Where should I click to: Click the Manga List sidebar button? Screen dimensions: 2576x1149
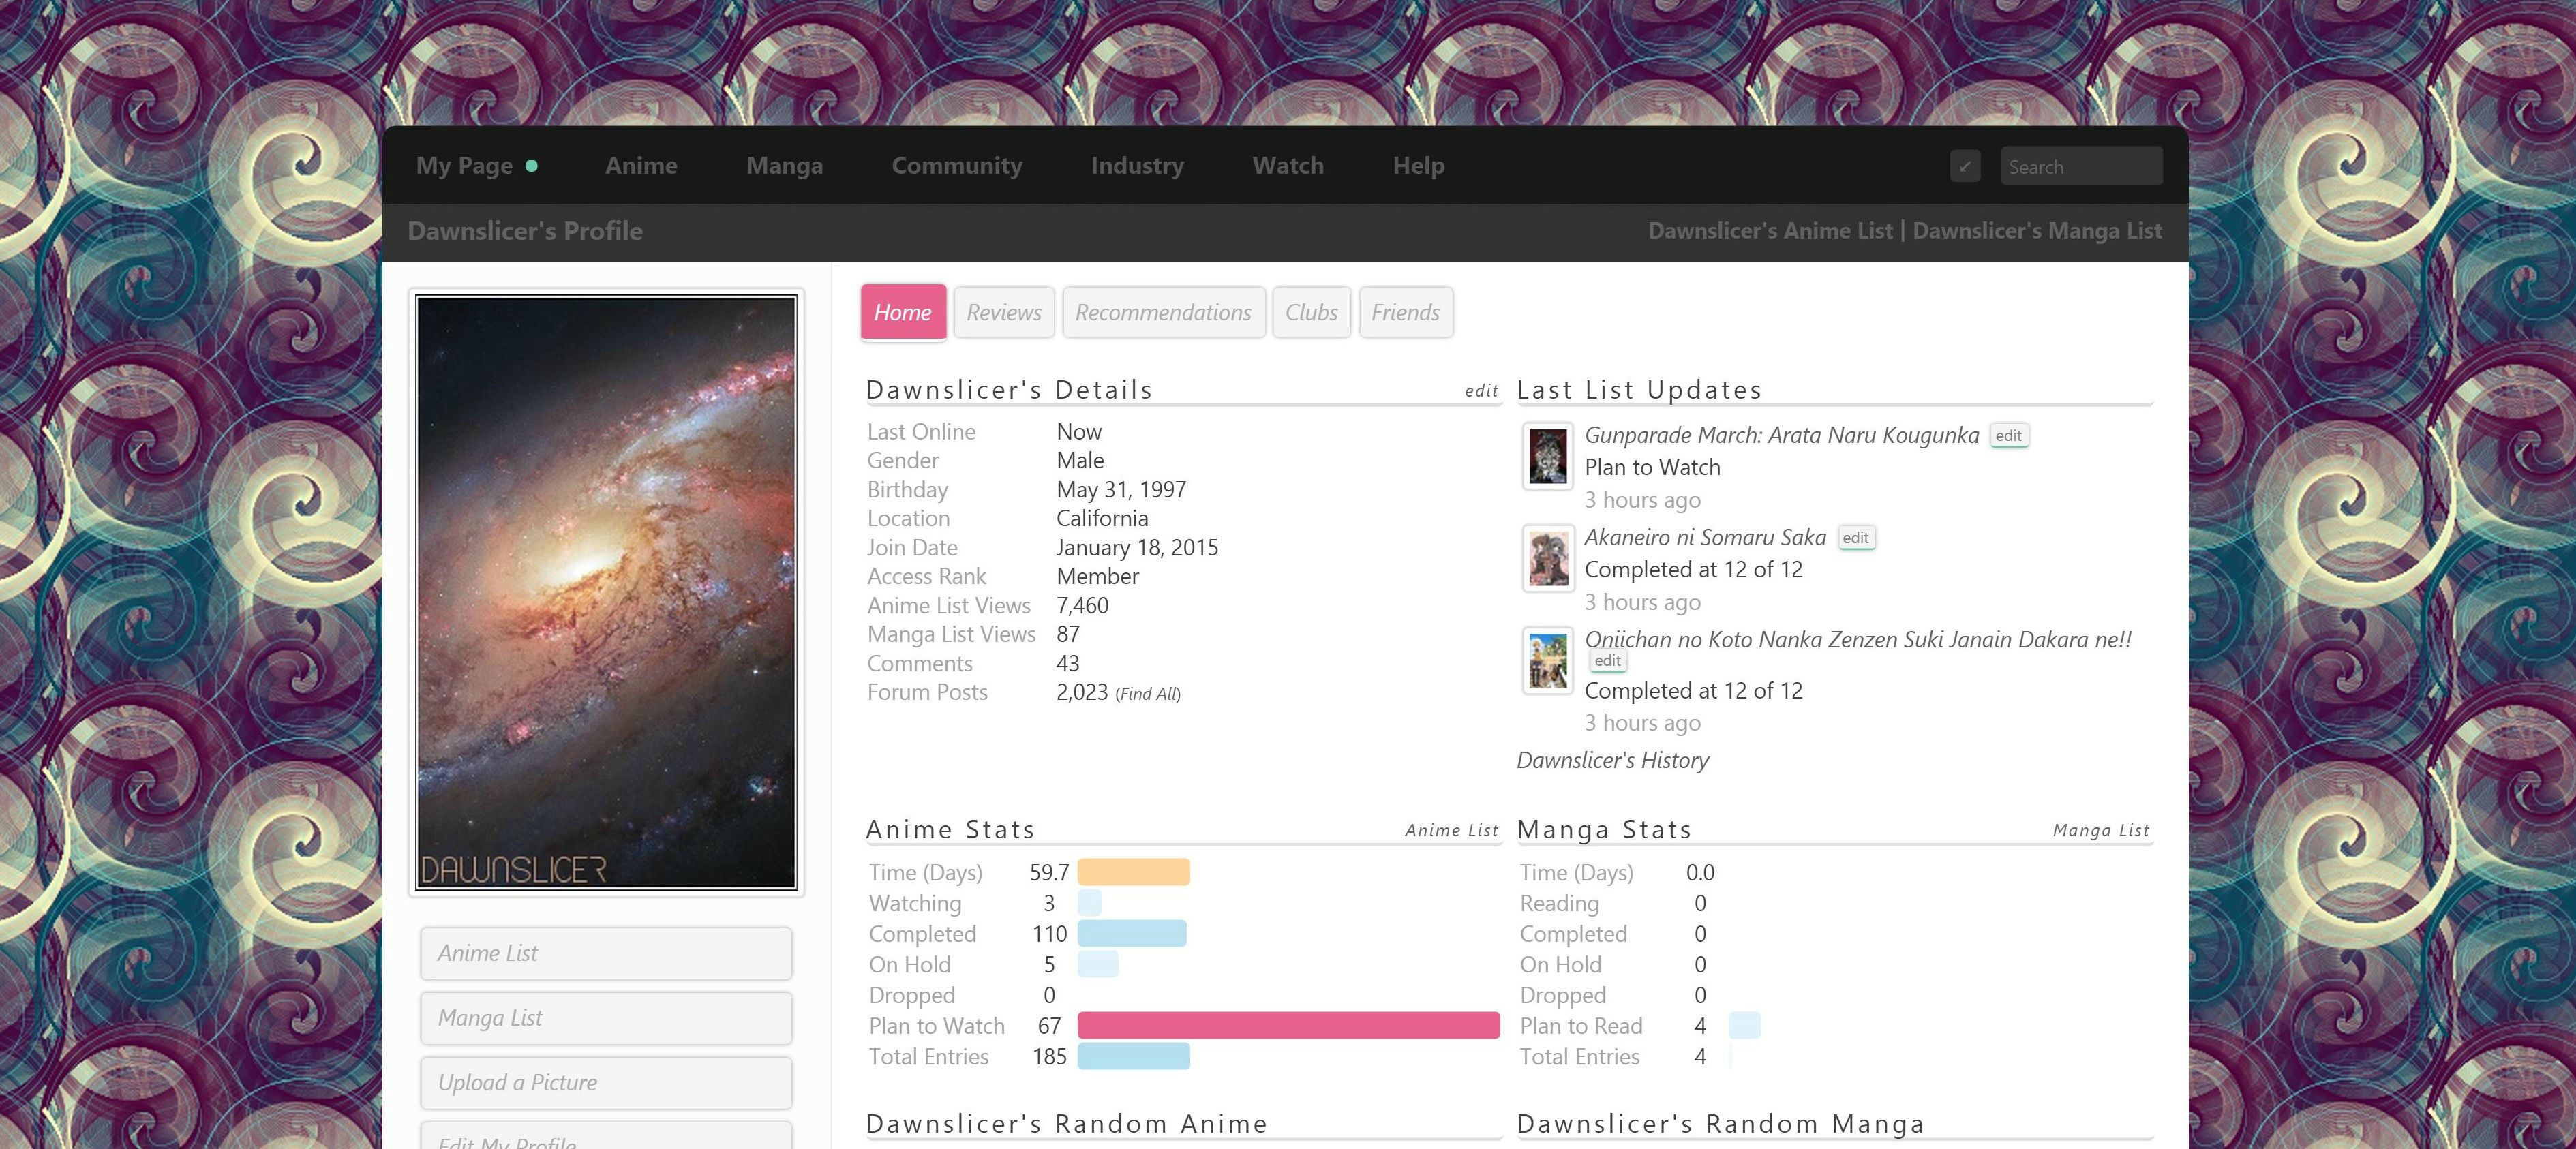[x=606, y=1018]
